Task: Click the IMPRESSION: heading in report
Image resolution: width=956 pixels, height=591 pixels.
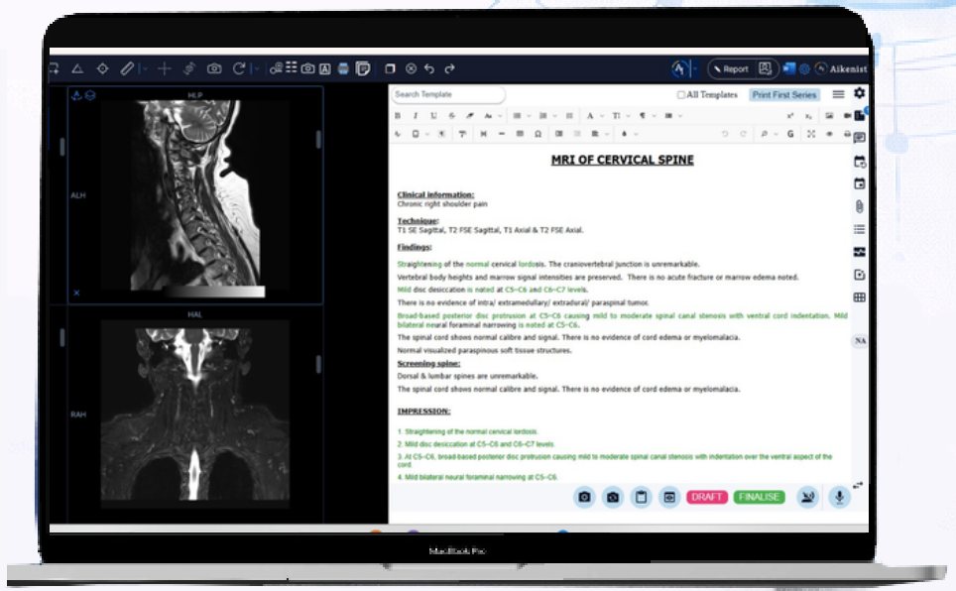Action: click(x=423, y=412)
